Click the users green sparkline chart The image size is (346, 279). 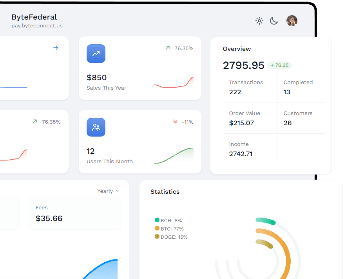tap(174, 156)
